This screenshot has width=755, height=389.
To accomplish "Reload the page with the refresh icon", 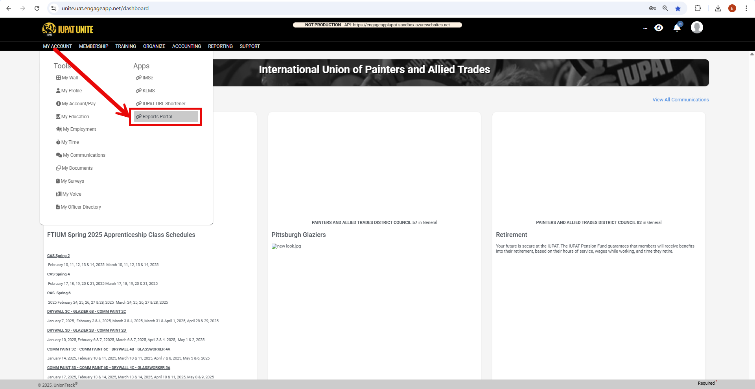I will tap(37, 8).
